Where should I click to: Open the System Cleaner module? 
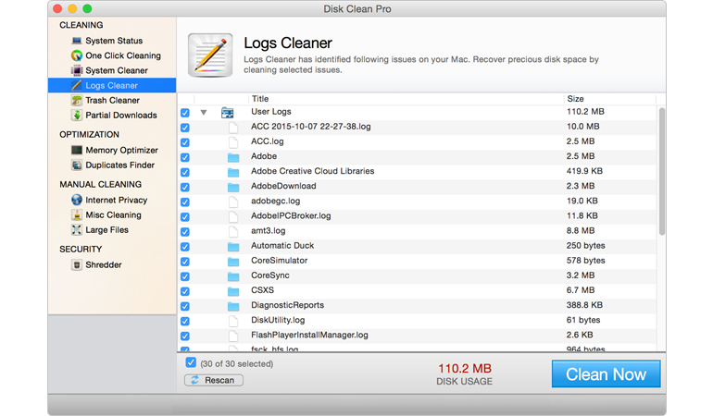click(116, 70)
